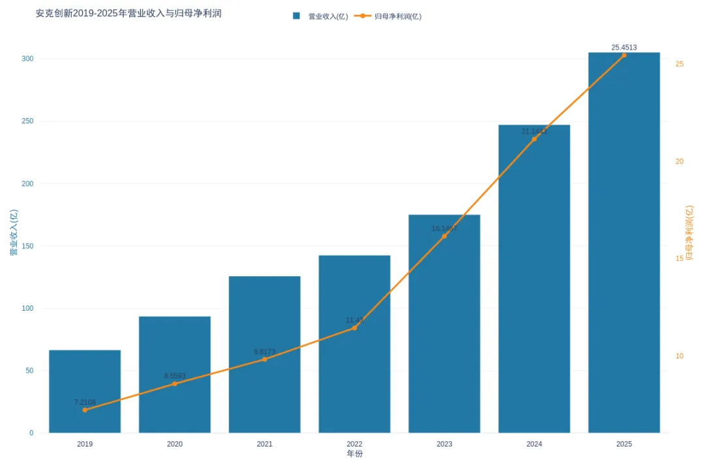Click the x-axis title 年份
Viewport: 705px width, 470px height.
(354, 454)
